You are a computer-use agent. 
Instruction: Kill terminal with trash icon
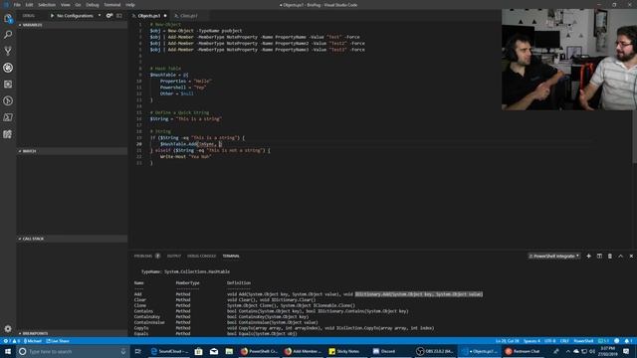pos(610,257)
